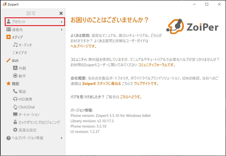This screenshot has height=156, width=226.
Task: Expand the ヘルプ/バージョン情報 arrow
Action: coord(62,138)
